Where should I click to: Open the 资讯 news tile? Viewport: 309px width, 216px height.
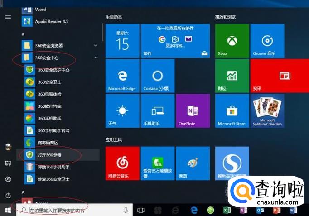coord(280,76)
